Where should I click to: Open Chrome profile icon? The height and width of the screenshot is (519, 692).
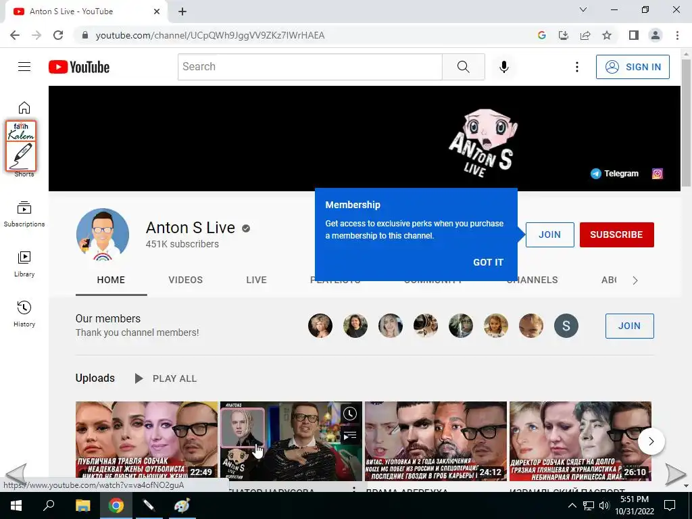coord(656,35)
